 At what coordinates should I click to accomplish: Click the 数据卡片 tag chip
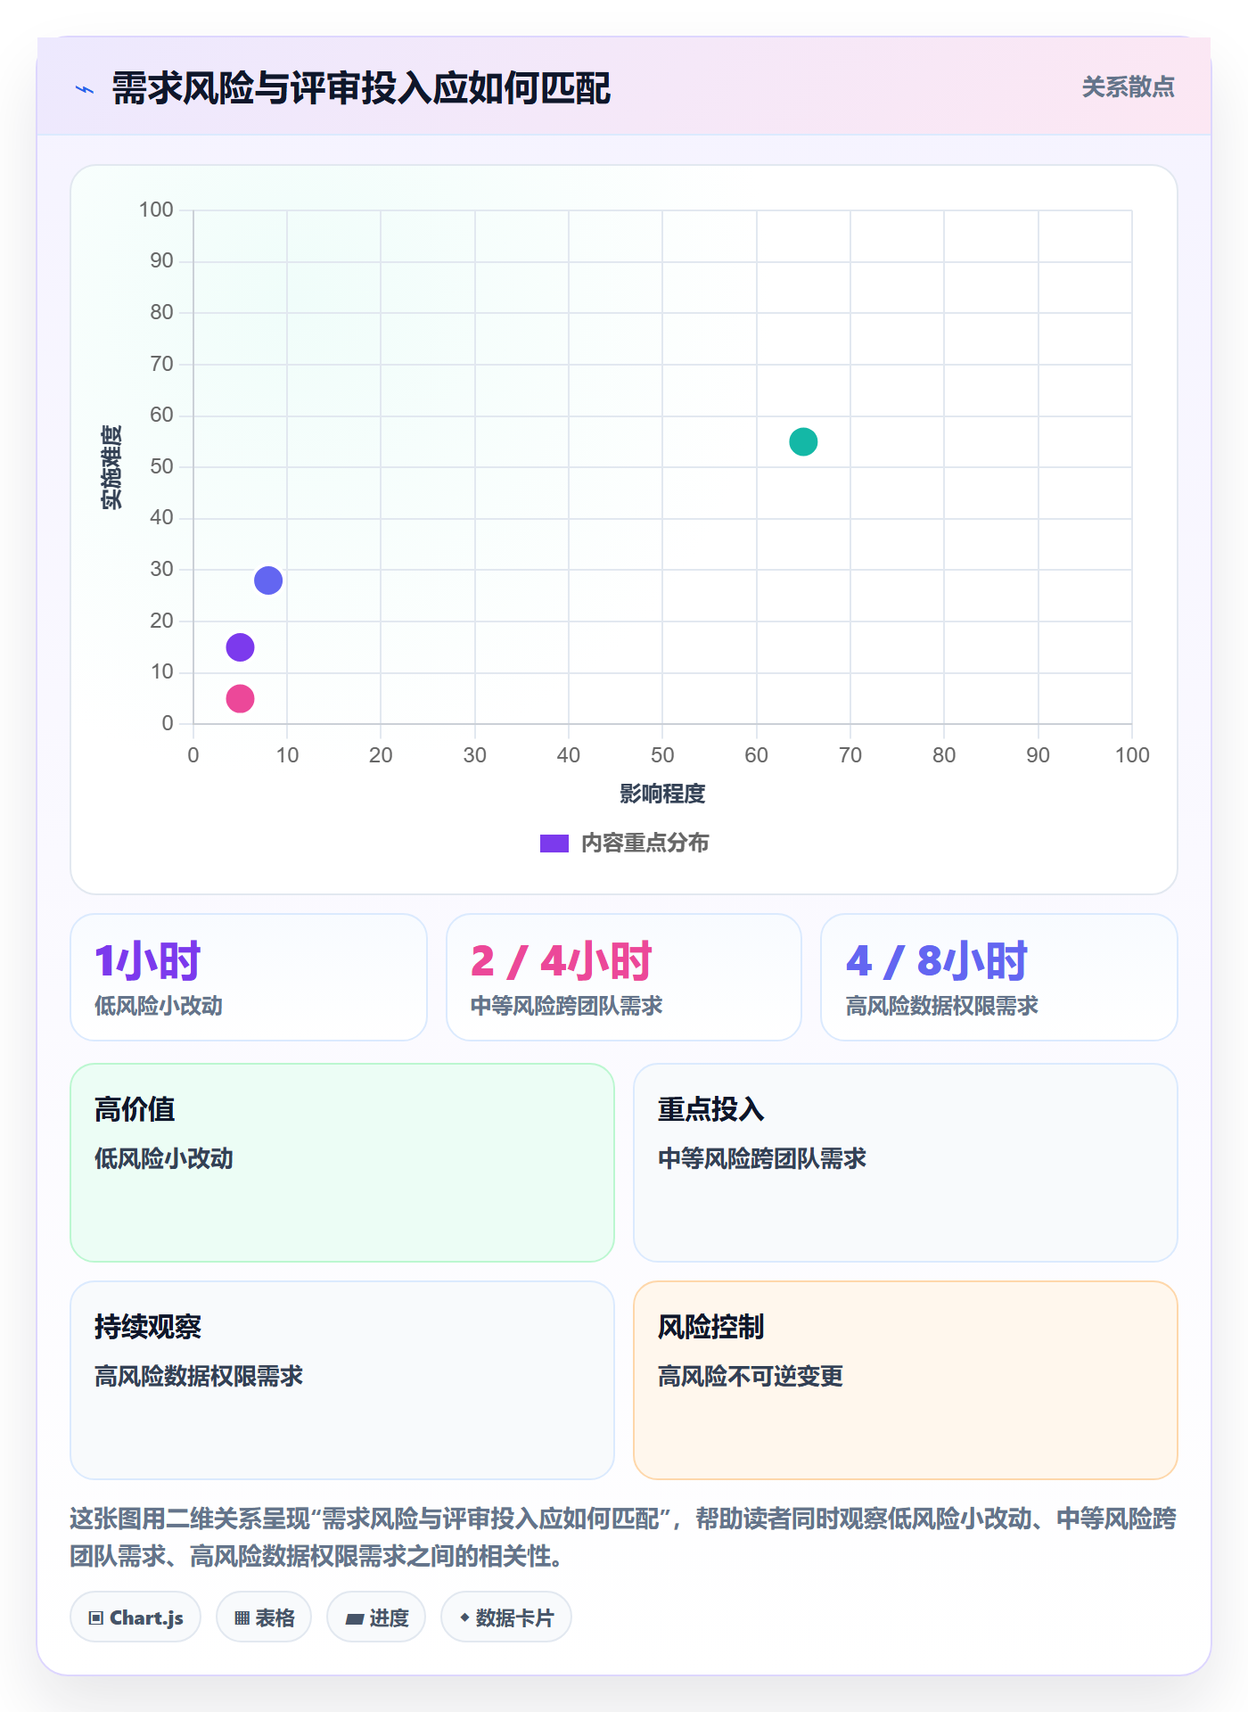click(506, 1617)
